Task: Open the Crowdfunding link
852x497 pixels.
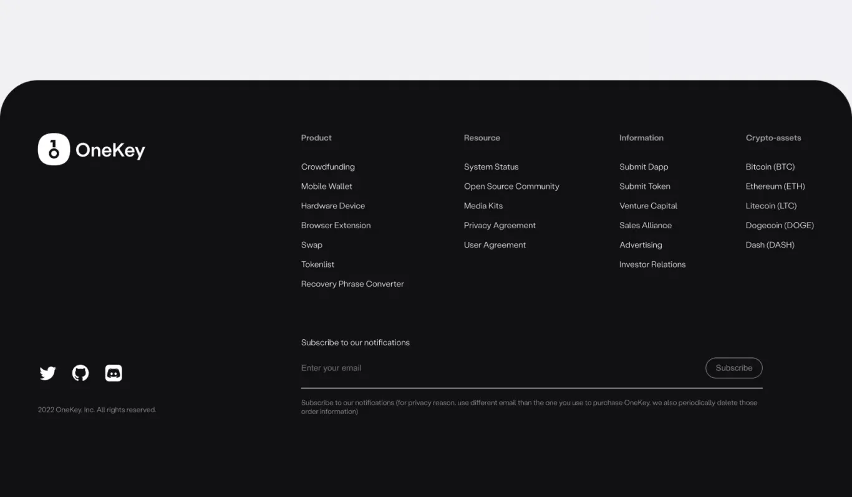Action: pyautogui.click(x=328, y=167)
